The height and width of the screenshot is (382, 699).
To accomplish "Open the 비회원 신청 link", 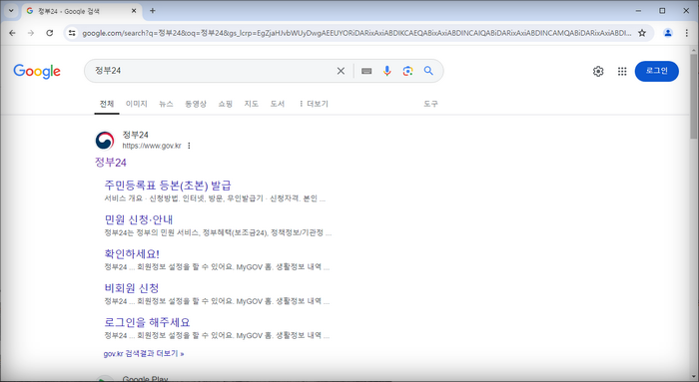I will pyautogui.click(x=132, y=288).
